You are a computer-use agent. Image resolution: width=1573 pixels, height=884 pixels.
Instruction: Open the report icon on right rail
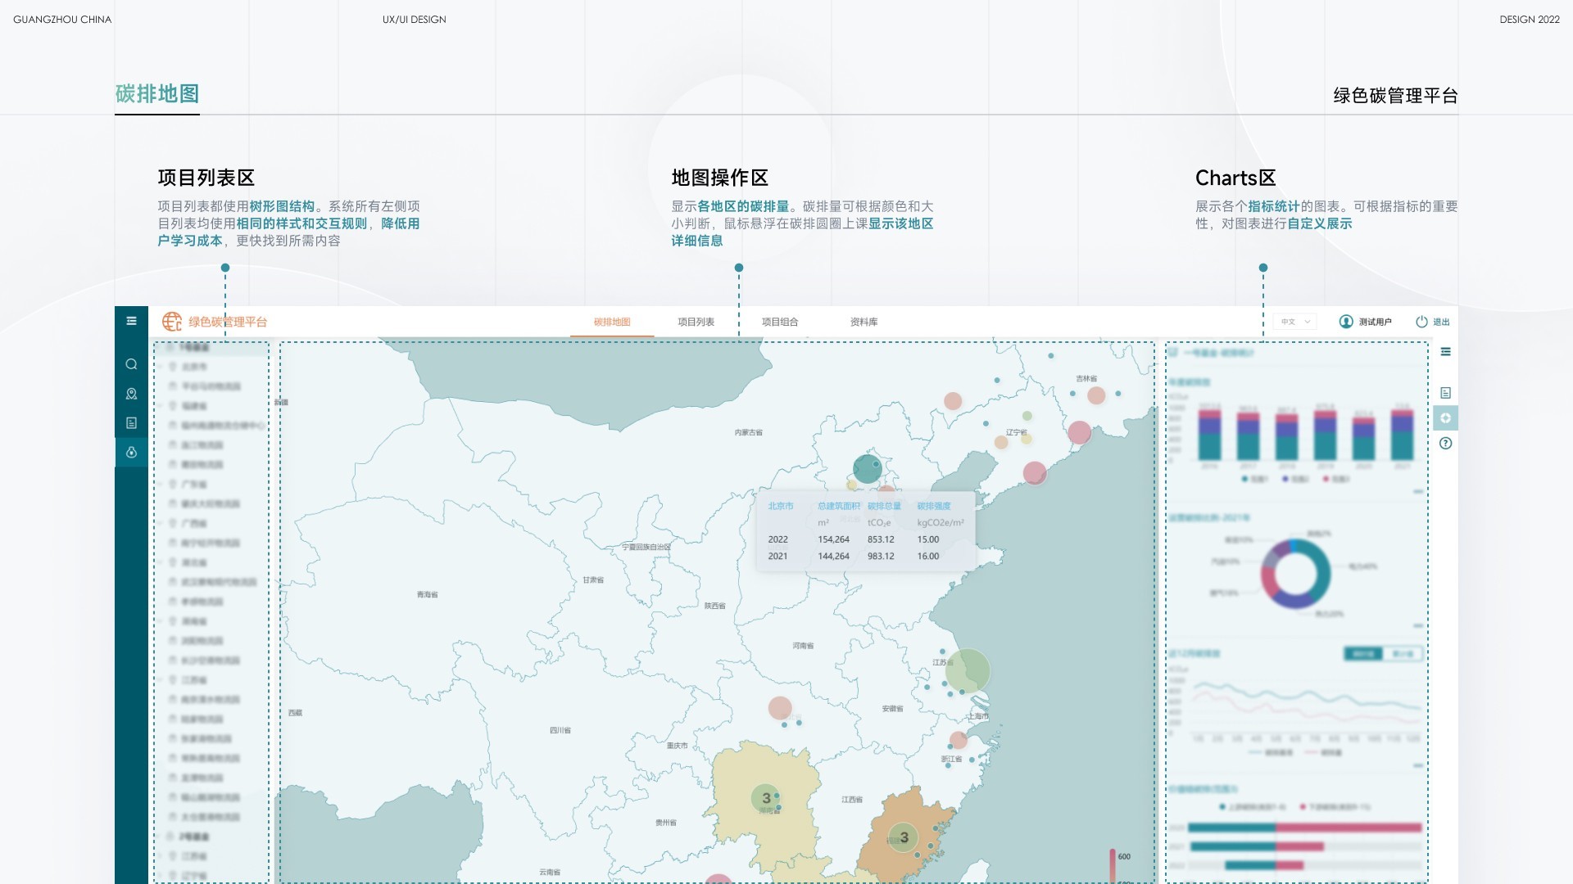[x=1445, y=393]
